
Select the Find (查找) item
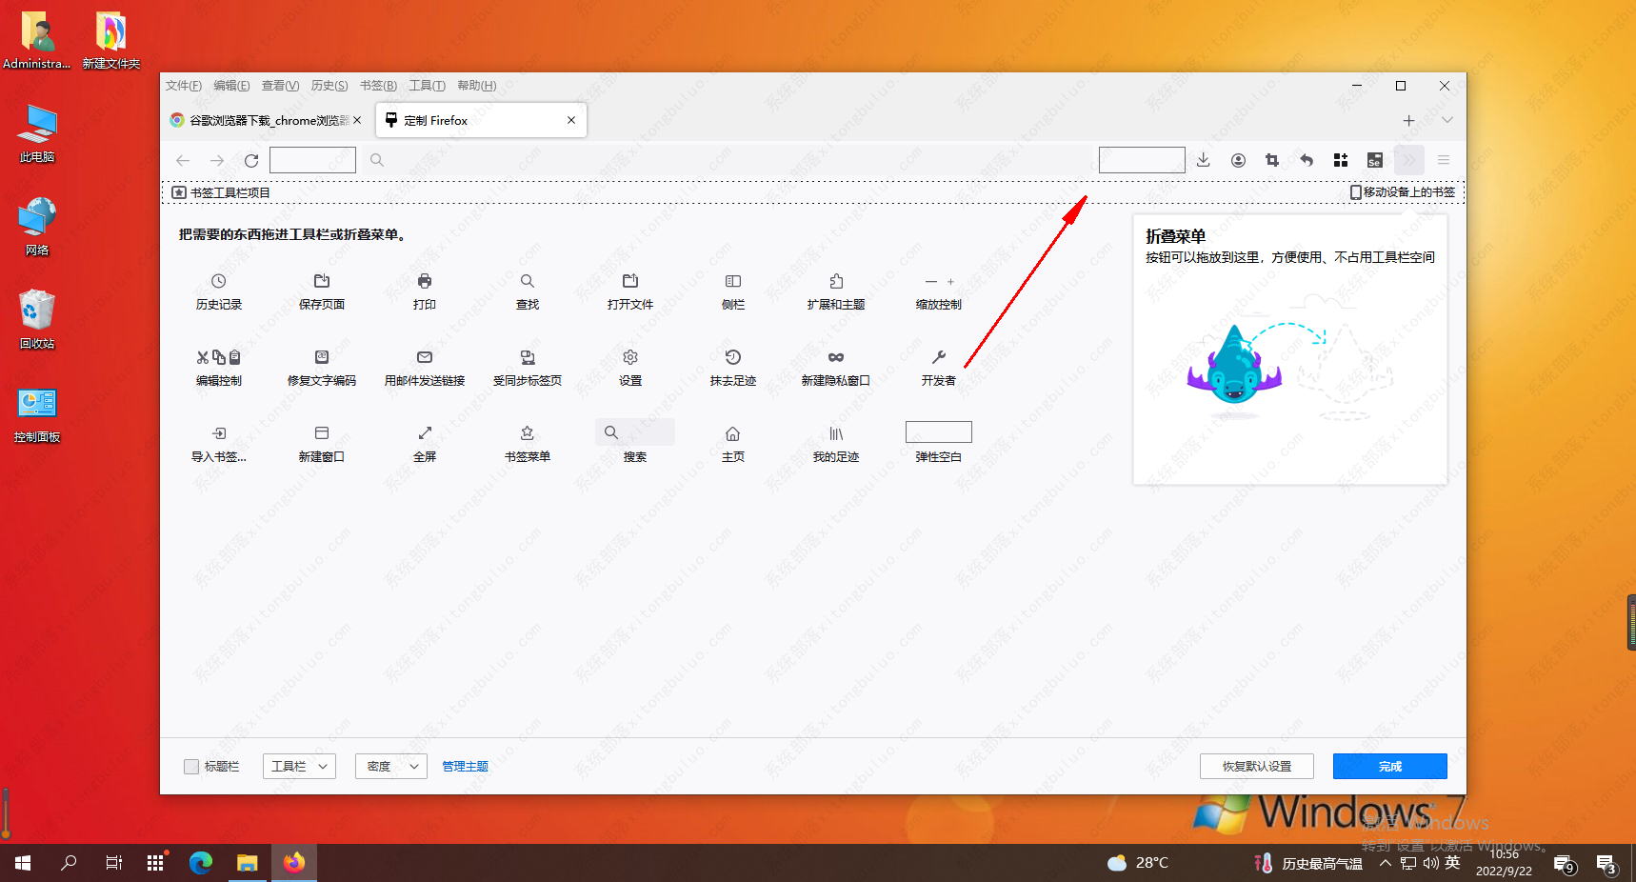[528, 291]
